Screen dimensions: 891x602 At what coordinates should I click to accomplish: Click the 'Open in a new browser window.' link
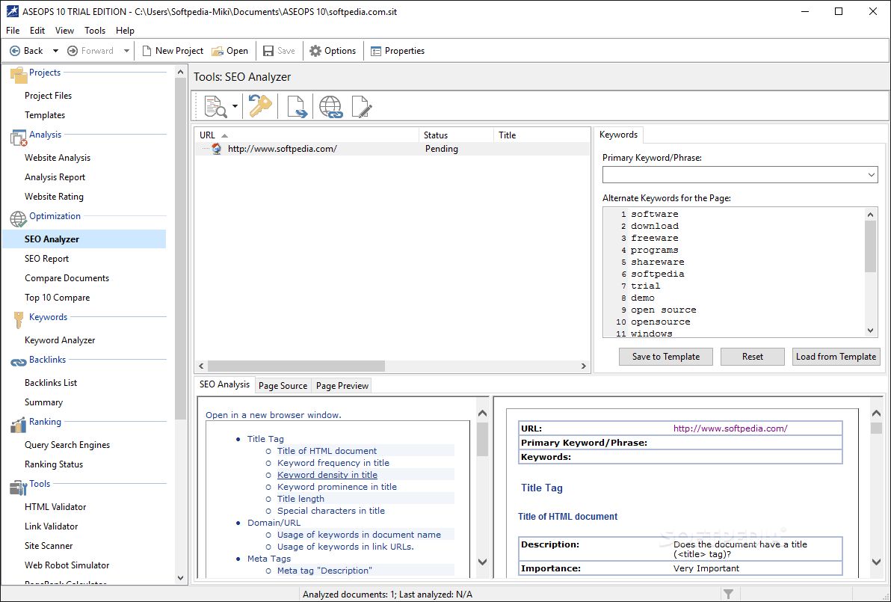274,415
